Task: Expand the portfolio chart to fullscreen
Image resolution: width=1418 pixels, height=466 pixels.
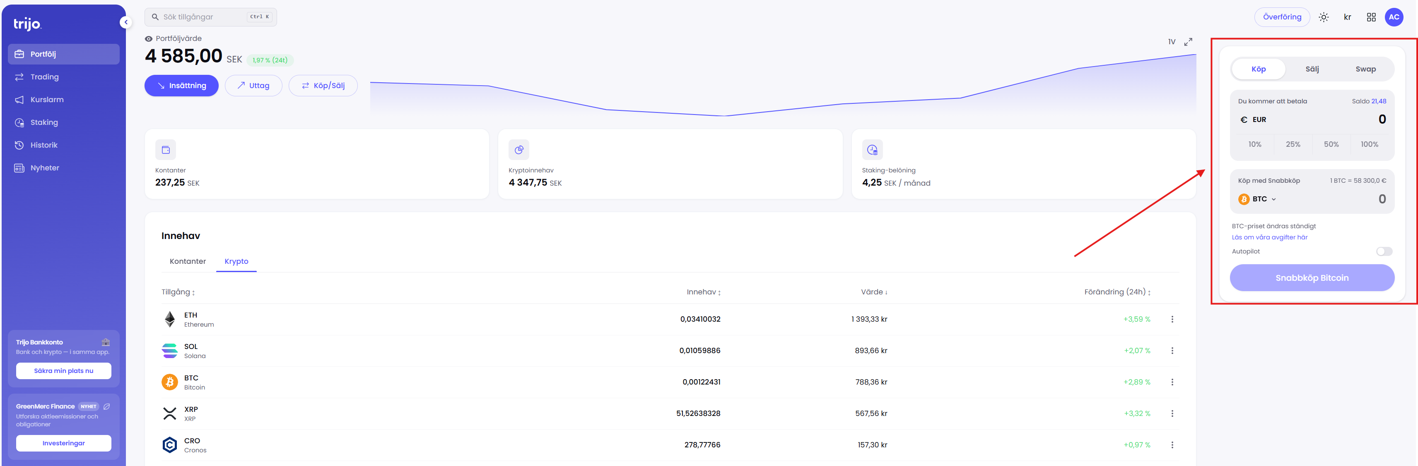Action: [x=1188, y=42]
